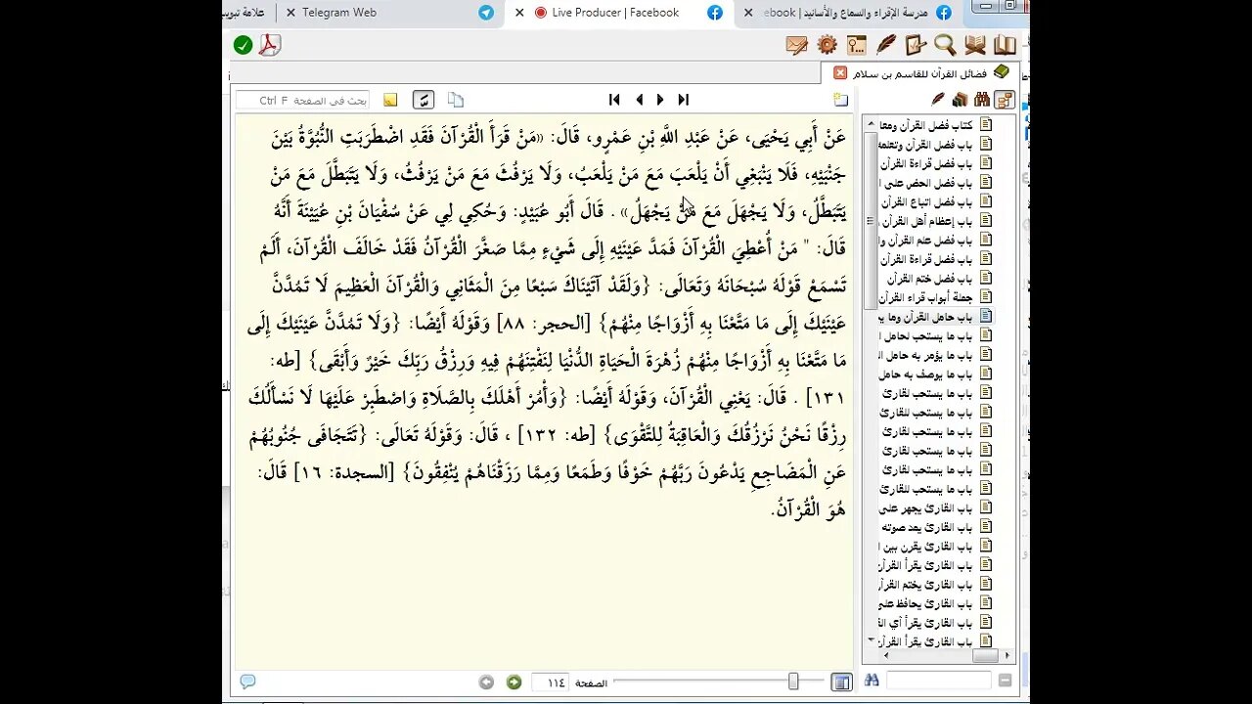Toggle the diacritics button in reader toolbar
Image resolution: width=1252 pixels, height=704 pixels.
pyautogui.click(x=424, y=100)
